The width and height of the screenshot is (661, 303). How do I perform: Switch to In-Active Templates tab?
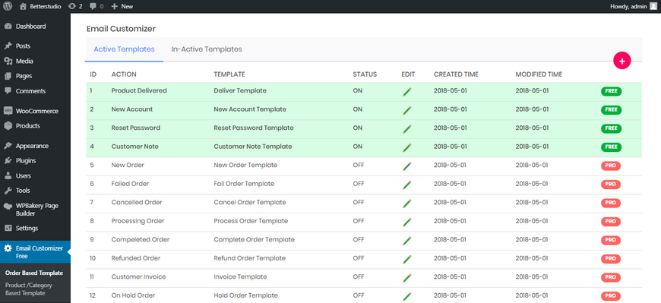(207, 49)
